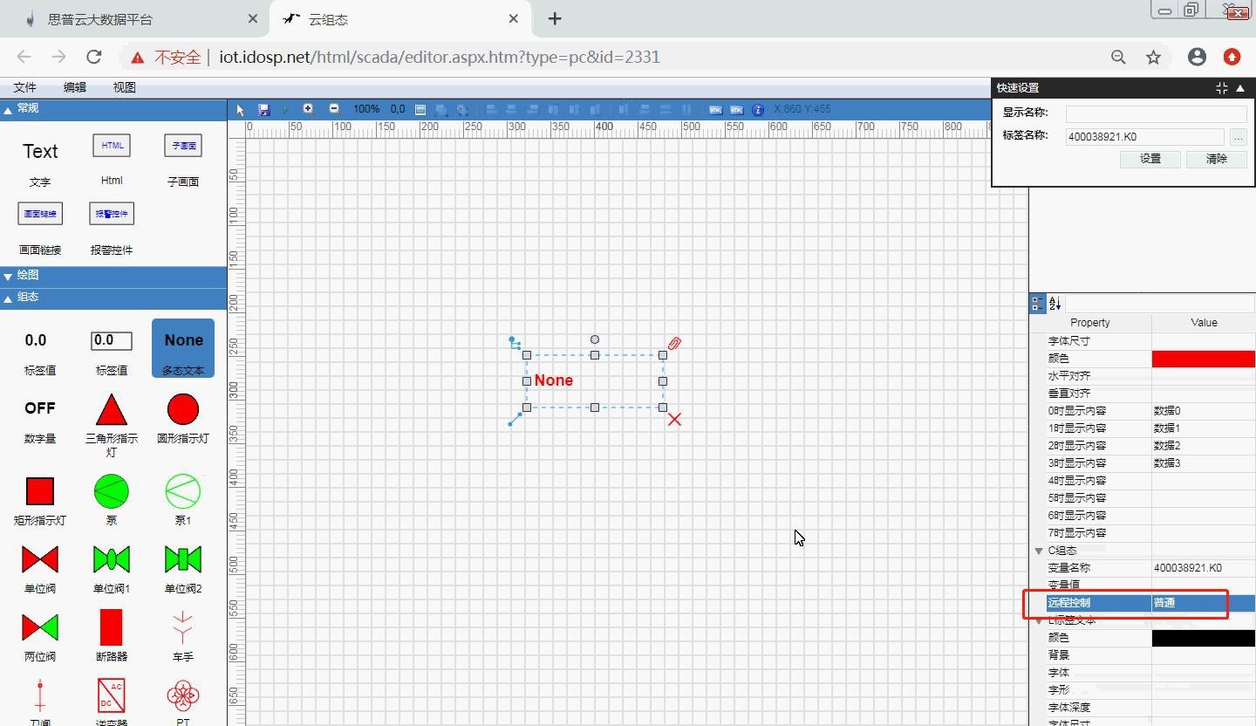The width and height of the screenshot is (1256, 726).
Task: Switch the property grid to alphabetical A-Z sort
Action: (1055, 304)
